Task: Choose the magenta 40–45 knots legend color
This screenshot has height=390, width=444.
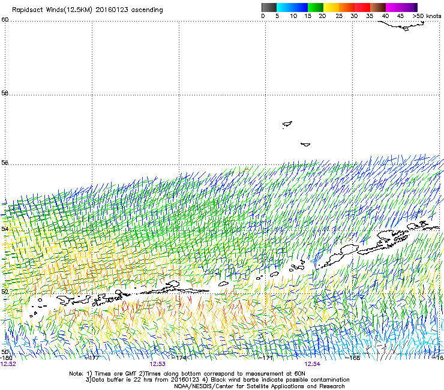Action: tap(394, 7)
